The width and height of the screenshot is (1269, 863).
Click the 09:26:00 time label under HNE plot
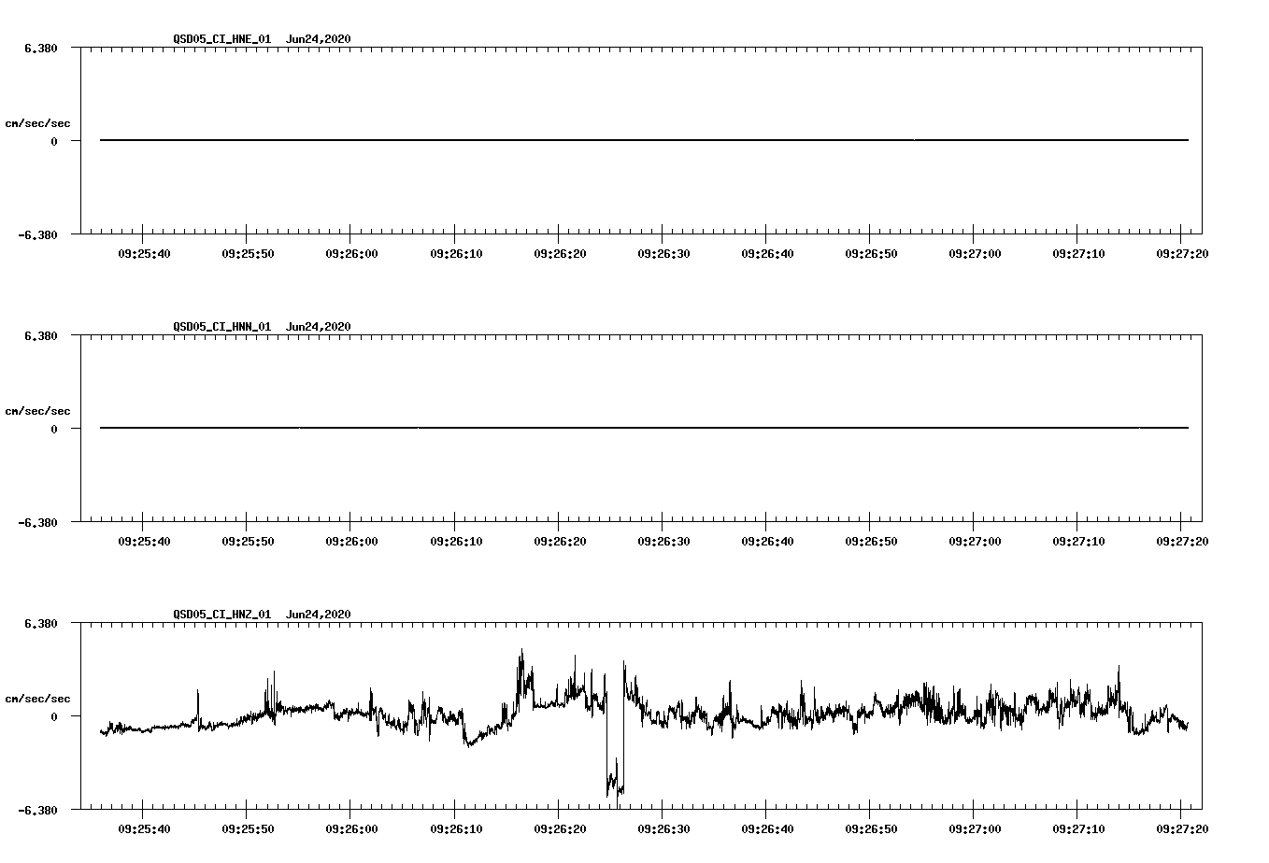(351, 253)
